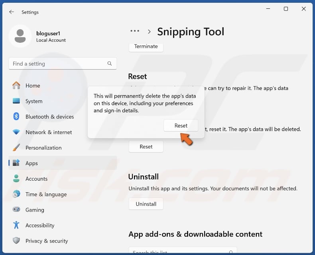The height and width of the screenshot is (255, 315).
Task: Maximize the Settings window
Action: (x=285, y=9)
